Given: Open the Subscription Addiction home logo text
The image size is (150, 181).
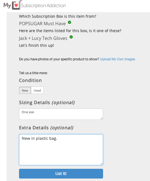Looking at the screenshot, I should point(43,6).
